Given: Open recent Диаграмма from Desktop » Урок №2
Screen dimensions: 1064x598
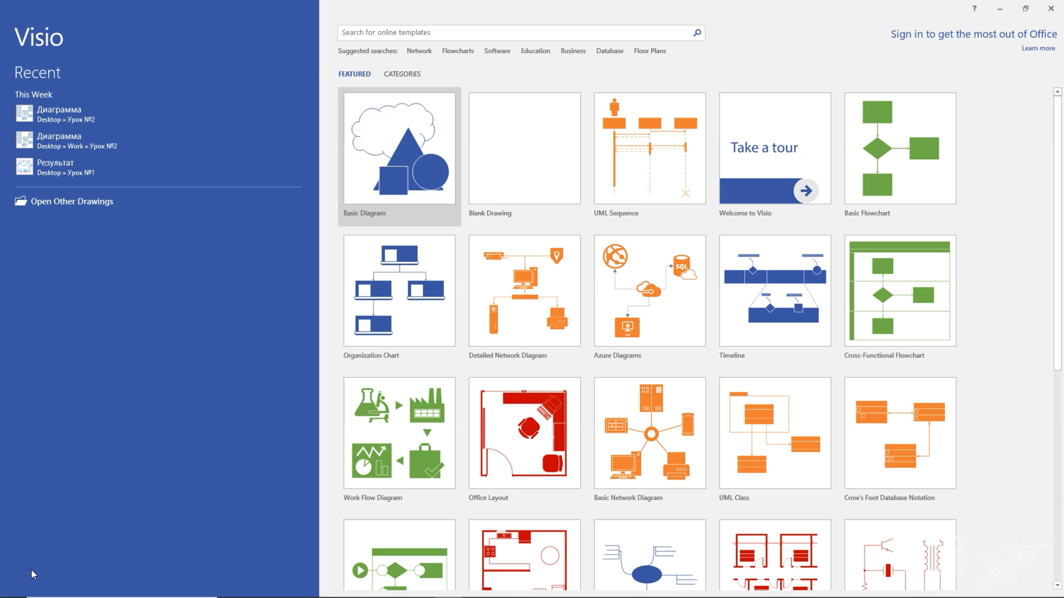Looking at the screenshot, I should [x=158, y=114].
